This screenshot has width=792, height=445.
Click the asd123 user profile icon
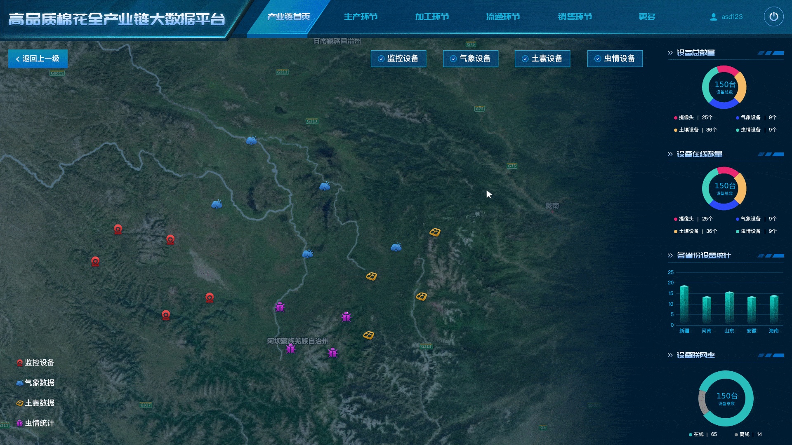713,17
